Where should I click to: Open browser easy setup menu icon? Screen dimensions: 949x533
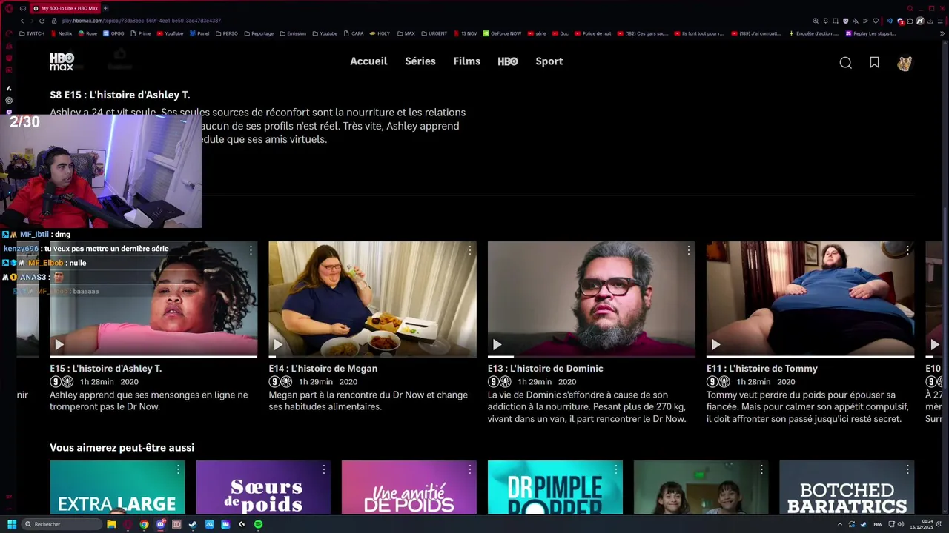pyautogui.click(x=940, y=21)
